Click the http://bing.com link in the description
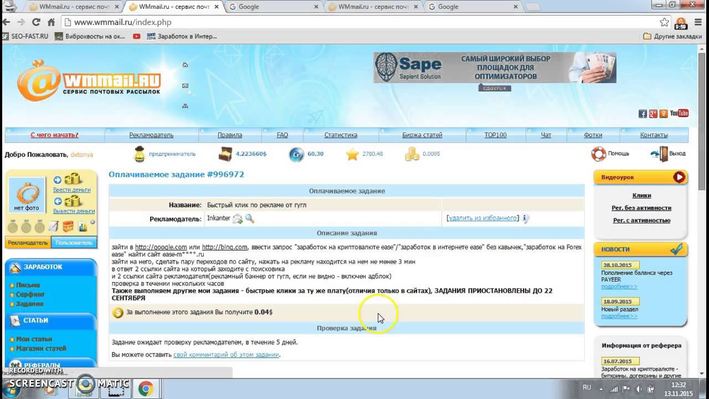 click(224, 247)
